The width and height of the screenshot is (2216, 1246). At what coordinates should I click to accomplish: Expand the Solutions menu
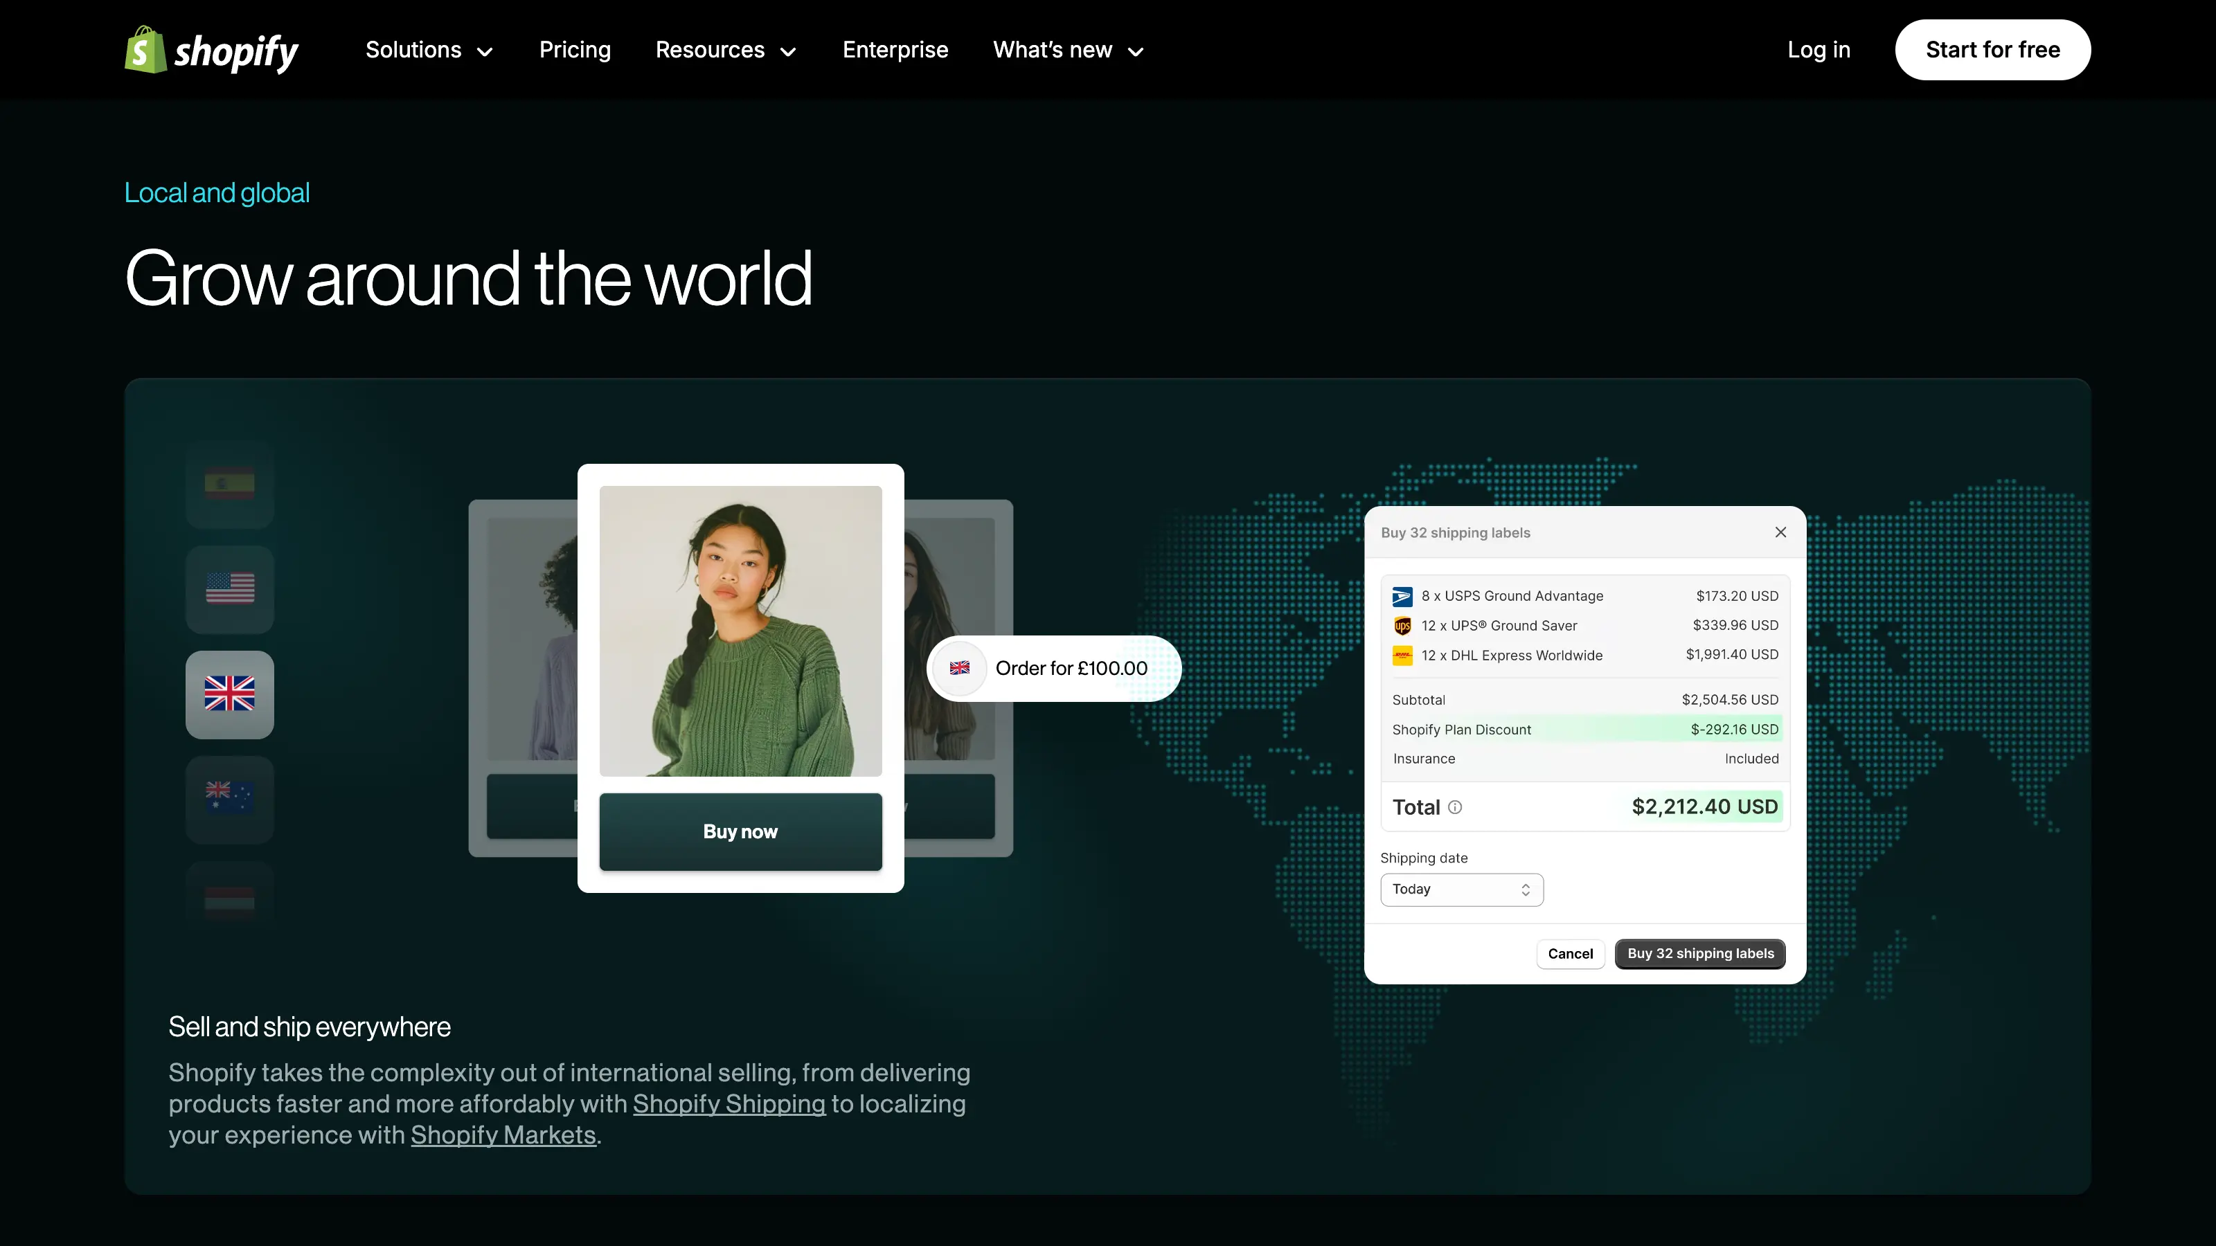pyautogui.click(x=429, y=50)
